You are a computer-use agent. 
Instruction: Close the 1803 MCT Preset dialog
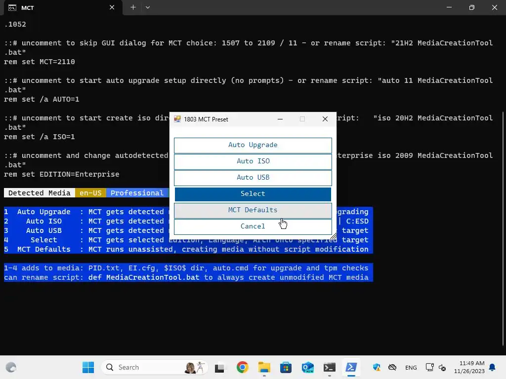tap(325, 119)
